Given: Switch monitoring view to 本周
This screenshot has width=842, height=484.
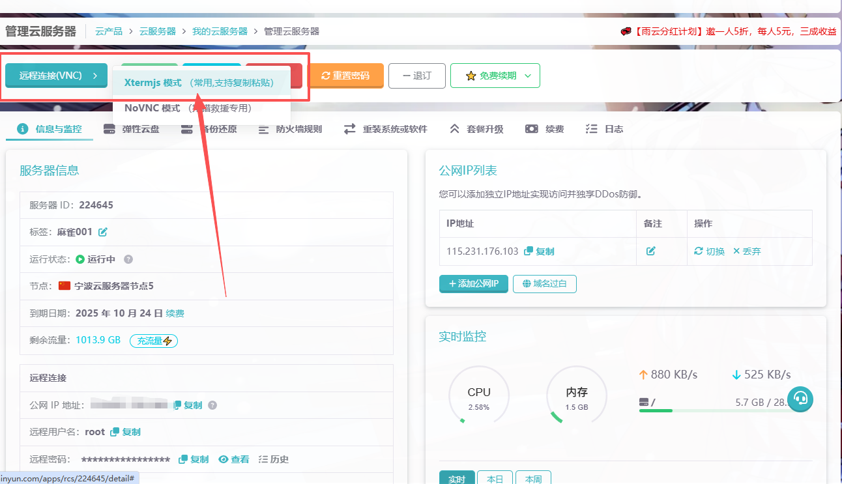Looking at the screenshot, I should [x=533, y=479].
